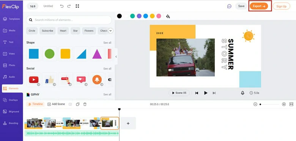296x141 pixels.
Task: Undo the last action
Action: [62, 6]
